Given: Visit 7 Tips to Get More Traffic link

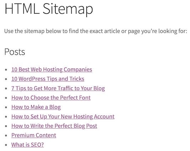Looking at the screenshot, I should tap(58, 88).
